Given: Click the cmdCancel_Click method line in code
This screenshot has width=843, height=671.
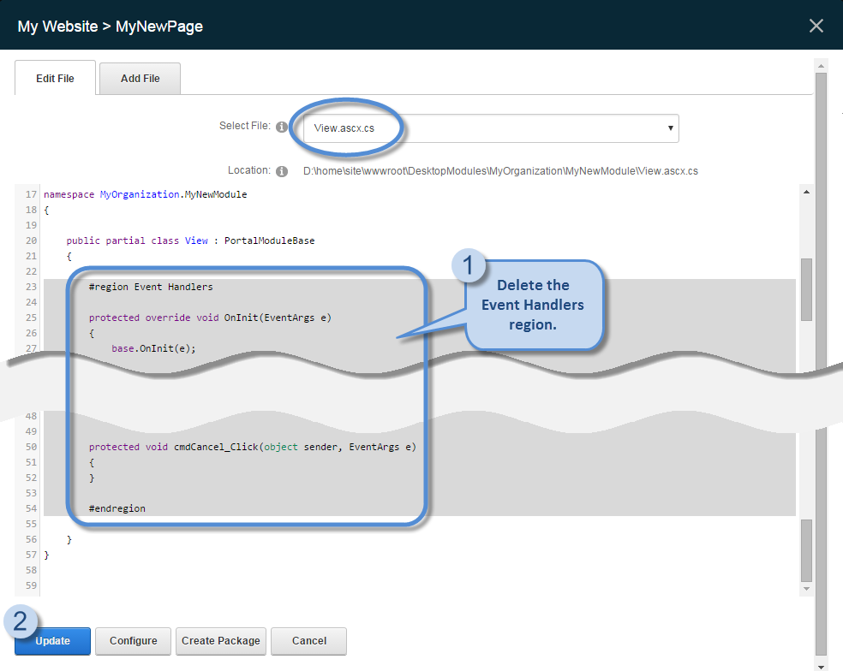Looking at the screenshot, I should coord(252,447).
